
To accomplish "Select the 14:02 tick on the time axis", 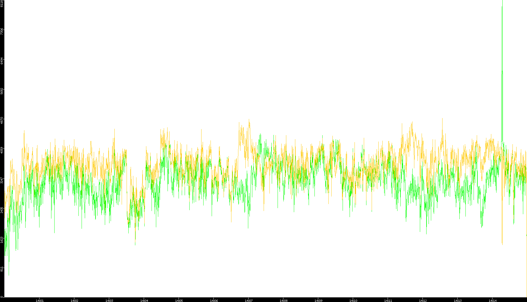I will 74,300.
